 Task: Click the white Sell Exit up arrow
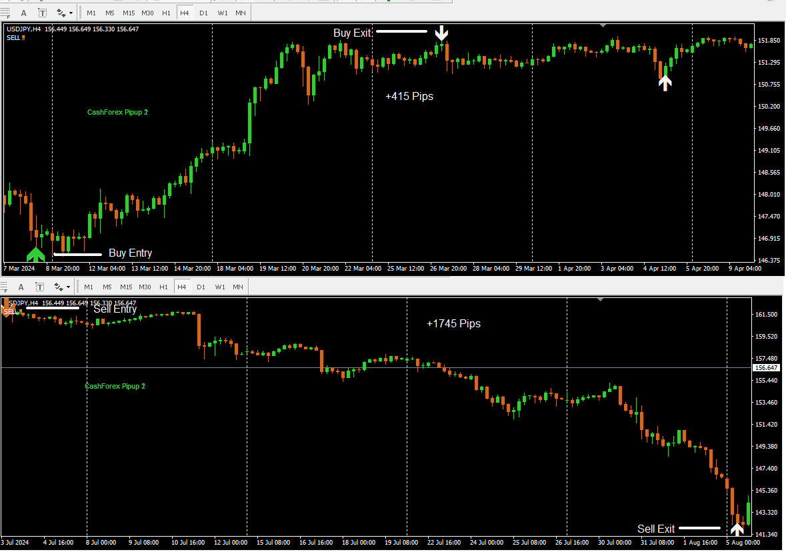(737, 529)
